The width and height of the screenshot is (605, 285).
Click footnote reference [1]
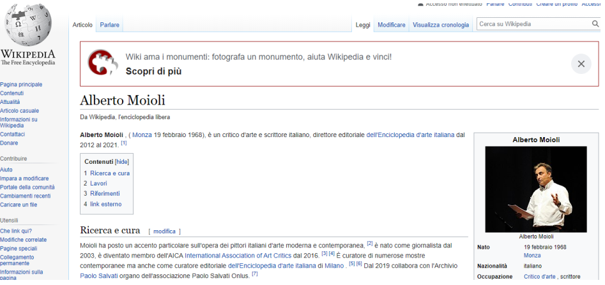[124, 143]
